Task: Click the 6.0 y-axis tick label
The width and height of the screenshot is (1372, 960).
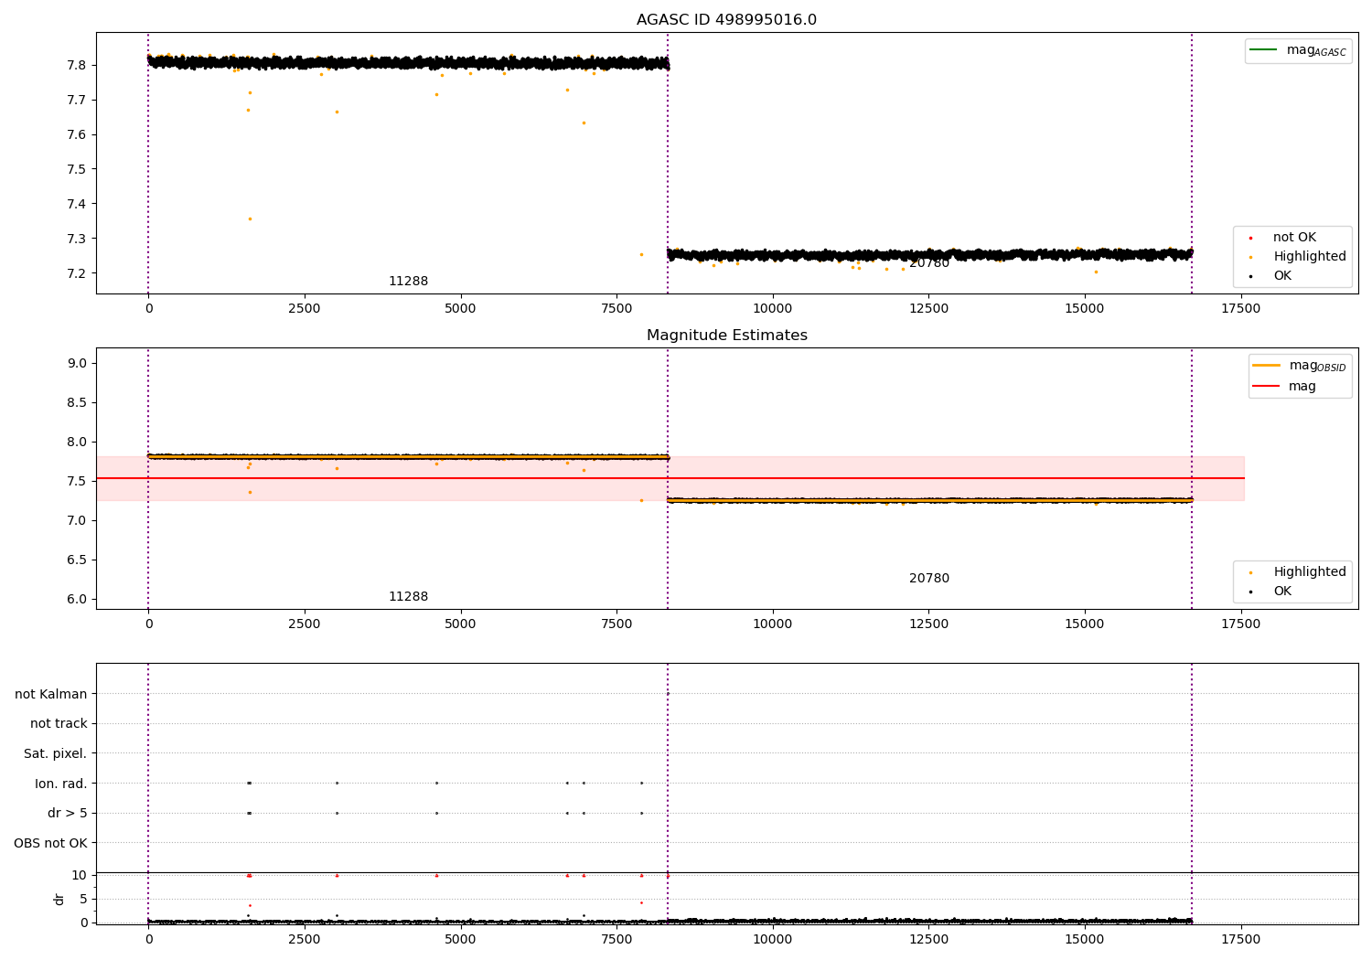Action: [76, 599]
